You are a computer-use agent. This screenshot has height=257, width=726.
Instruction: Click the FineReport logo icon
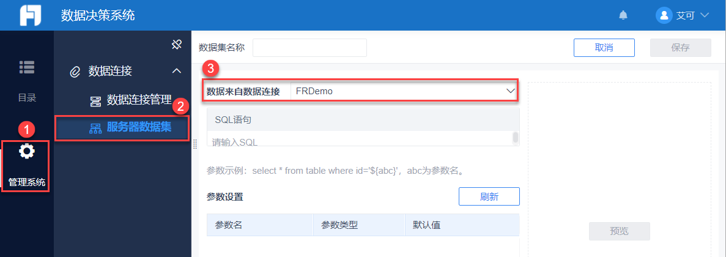coord(30,15)
